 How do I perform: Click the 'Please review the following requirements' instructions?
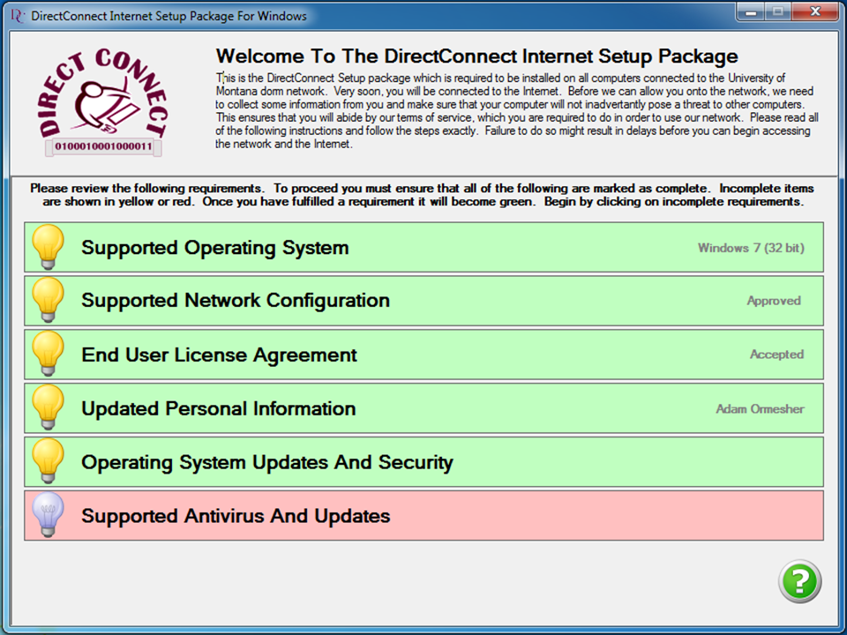point(423,195)
